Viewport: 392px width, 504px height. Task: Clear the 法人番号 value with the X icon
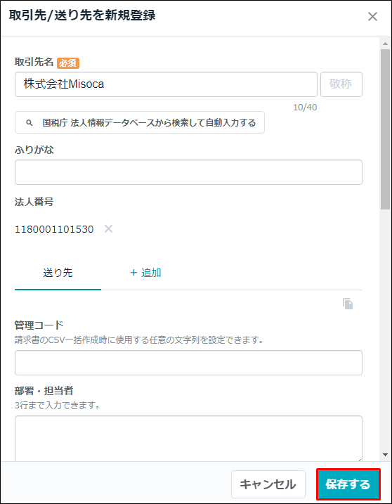tap(109, 229)
